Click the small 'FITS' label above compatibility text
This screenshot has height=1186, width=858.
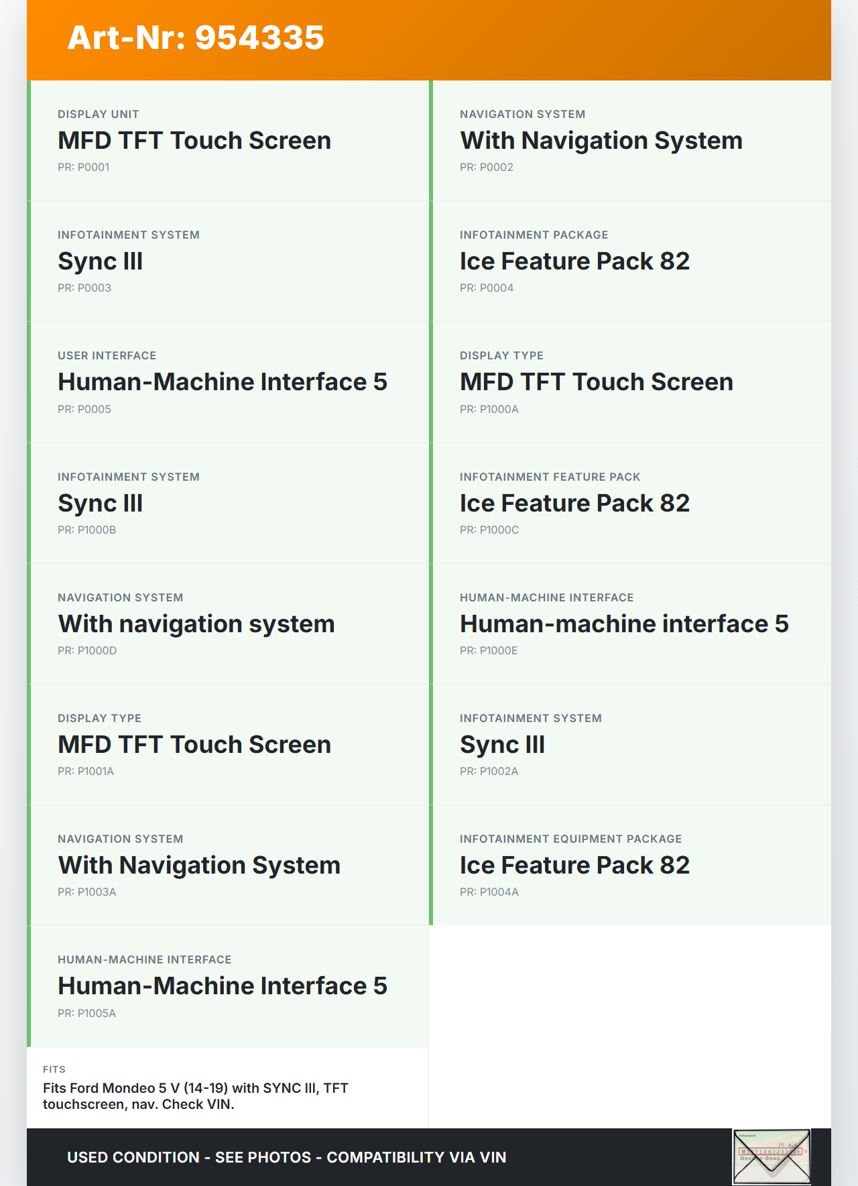(54, 1069)
